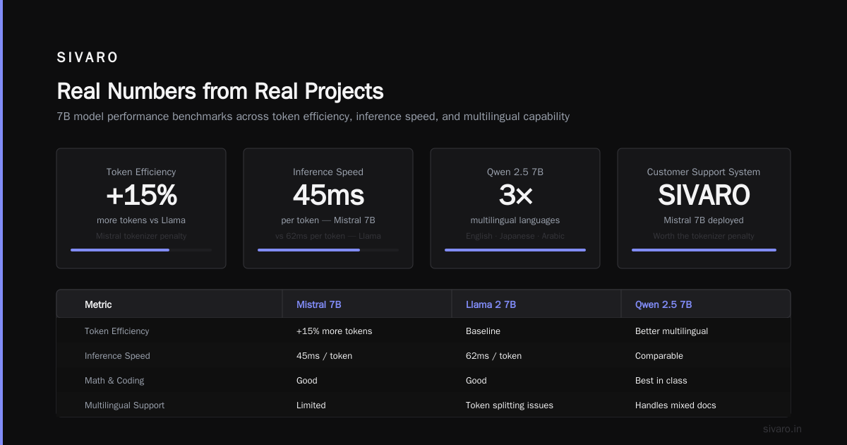Click the Qwen multilingual progress bar
The image size is (847, 445).
(x=515, y=250)
